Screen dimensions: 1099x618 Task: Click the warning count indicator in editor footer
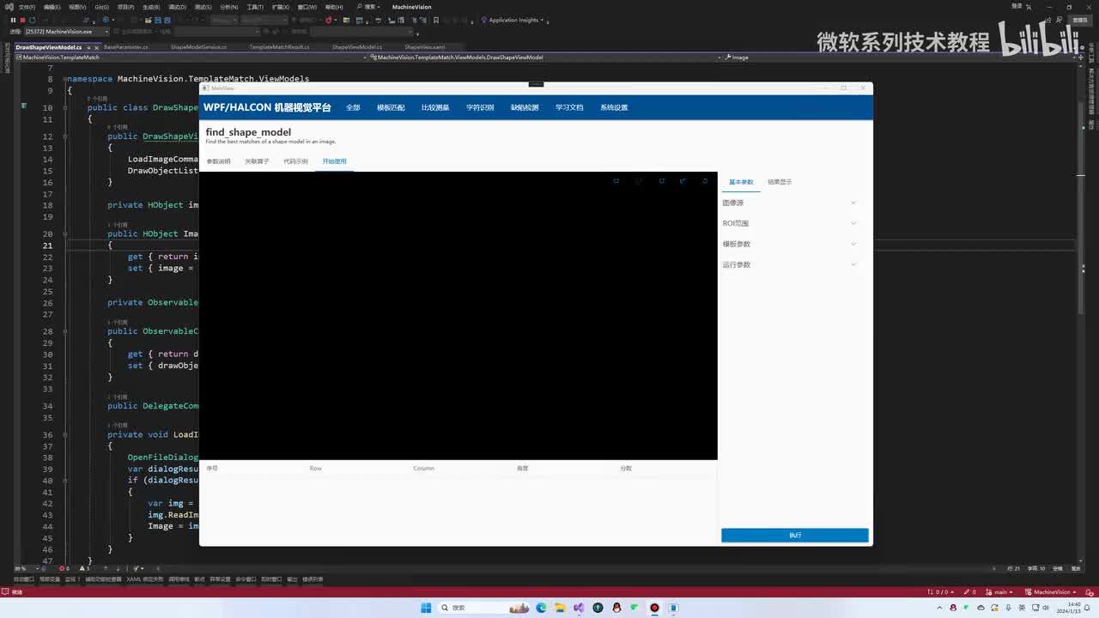85,568
